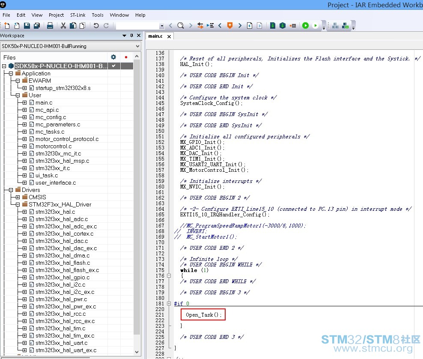Close the main.c editor tab
The width and height of the screenshot is (423, 359).
click(x=169, y=36)
